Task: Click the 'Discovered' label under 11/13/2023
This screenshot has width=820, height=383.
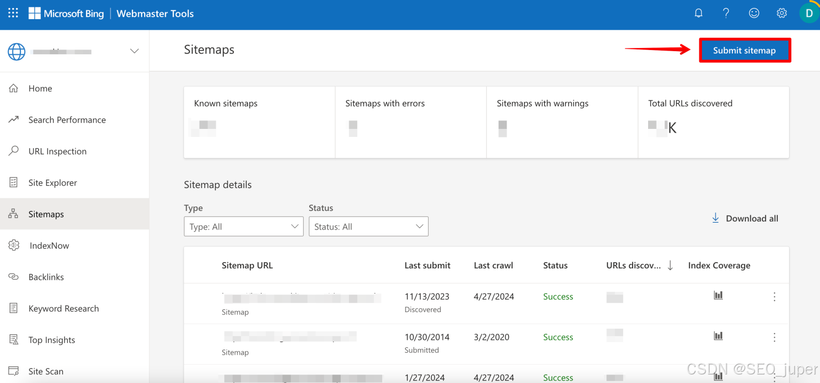Action: [x=423, y=309]
